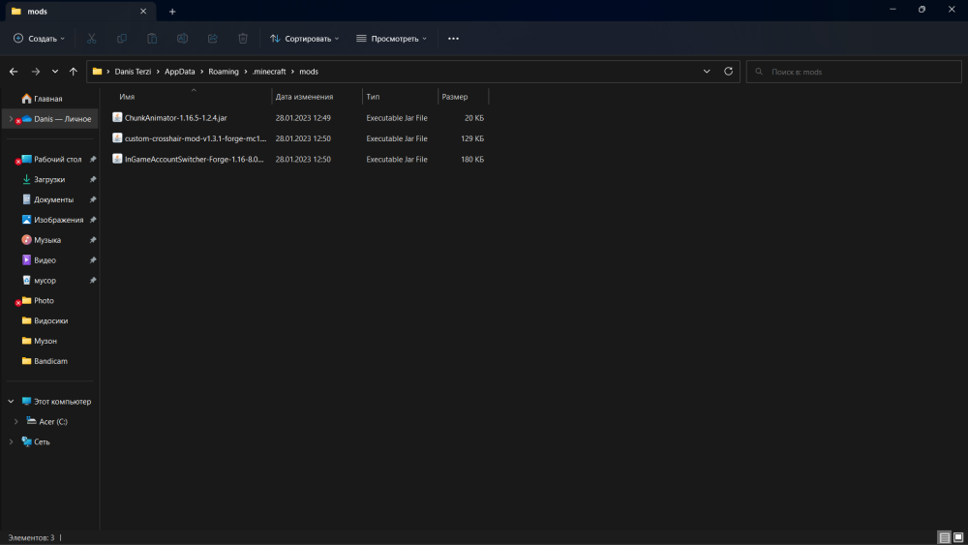Open Сеть network item
This screenshot has width=968, height=545.
pyautogui.click(x=42, y=442)
